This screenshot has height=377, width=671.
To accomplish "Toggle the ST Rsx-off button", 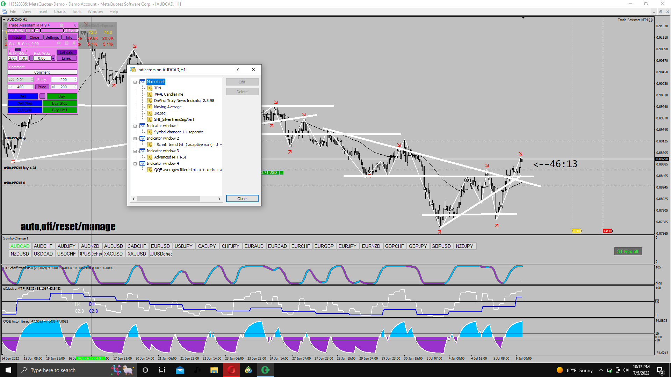I will pyautogui.click(x=628, y=251).
